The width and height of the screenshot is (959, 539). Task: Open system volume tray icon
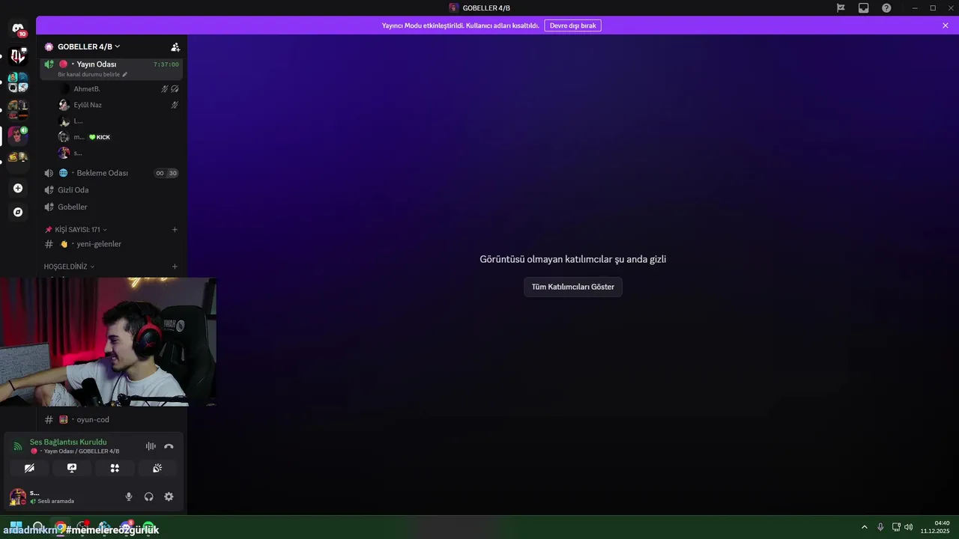click(909, 527)
